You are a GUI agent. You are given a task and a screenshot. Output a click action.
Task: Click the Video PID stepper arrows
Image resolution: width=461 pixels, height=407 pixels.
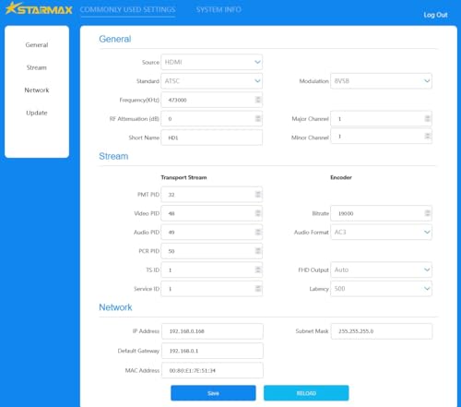[258, 213]
